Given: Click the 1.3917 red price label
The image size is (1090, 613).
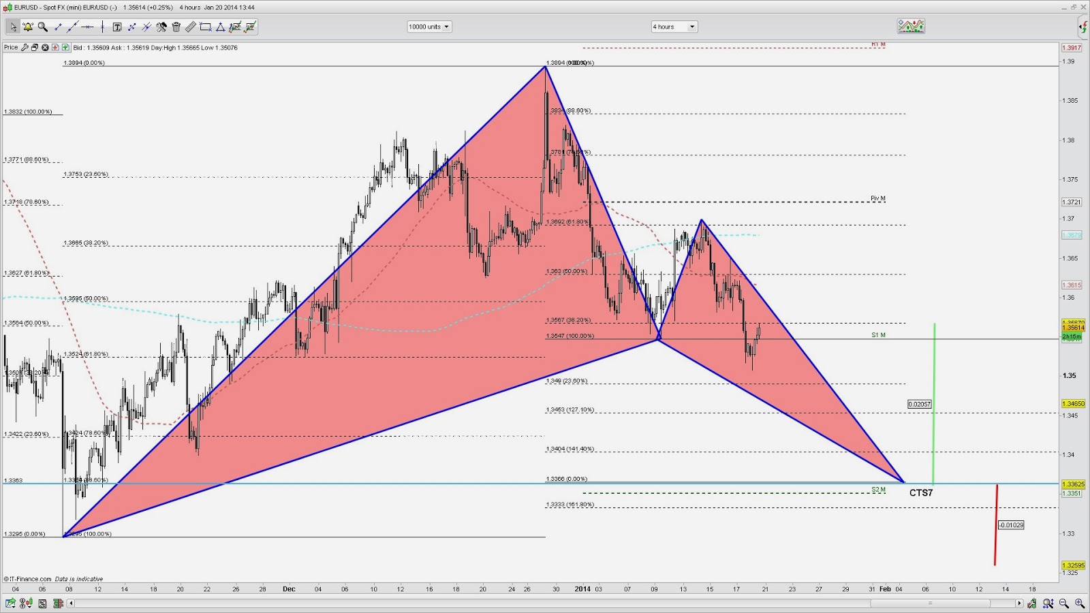Looking at the screenshot, I should click(x=1072, y=48).
